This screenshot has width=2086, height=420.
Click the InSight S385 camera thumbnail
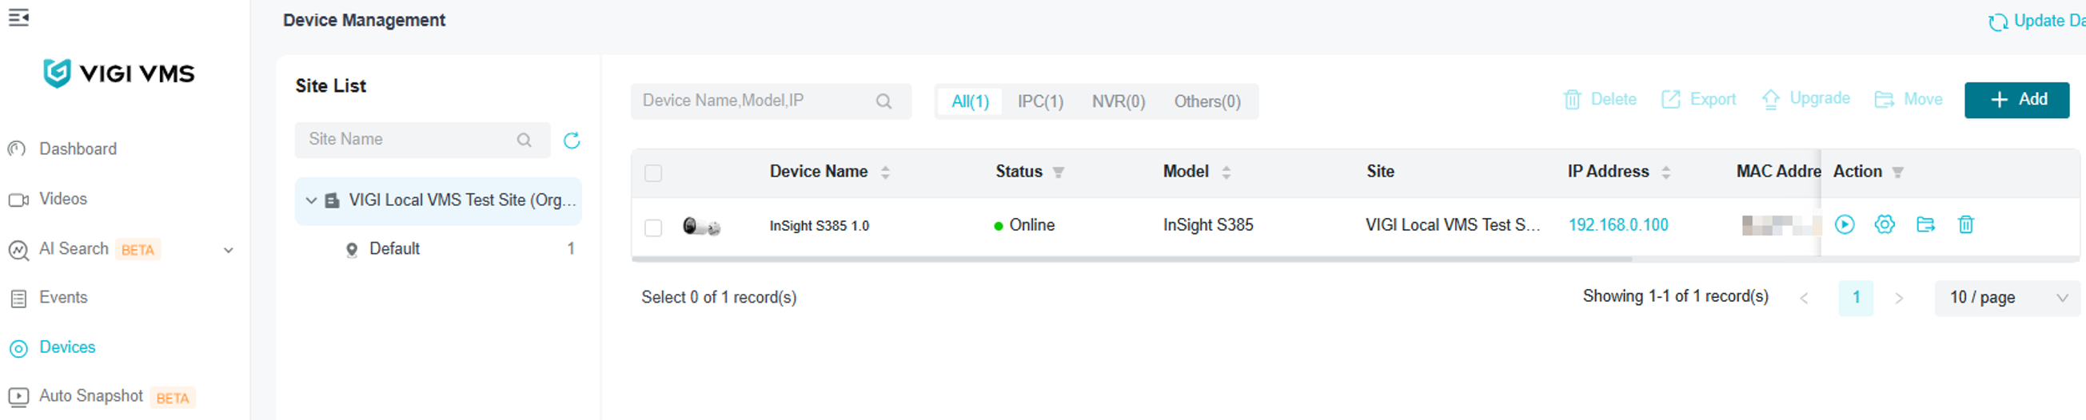(701, 227)
